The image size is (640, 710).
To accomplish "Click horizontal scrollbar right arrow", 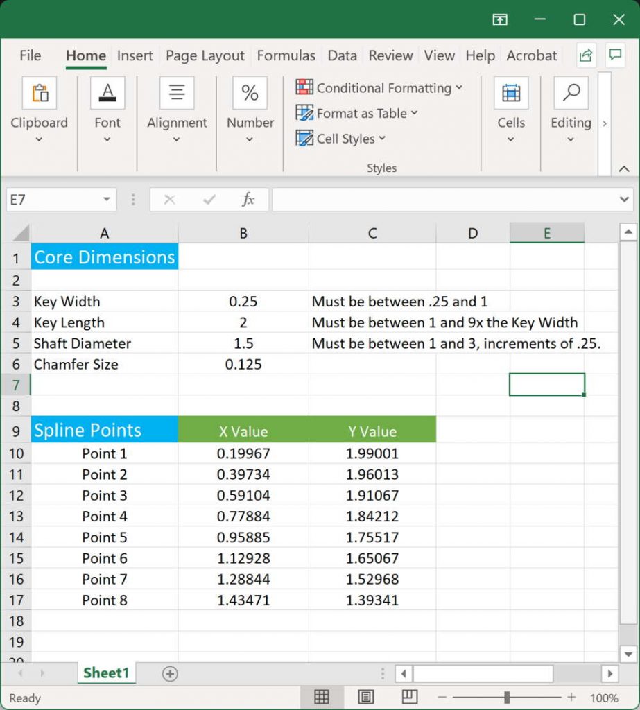I will coord(609,673).
